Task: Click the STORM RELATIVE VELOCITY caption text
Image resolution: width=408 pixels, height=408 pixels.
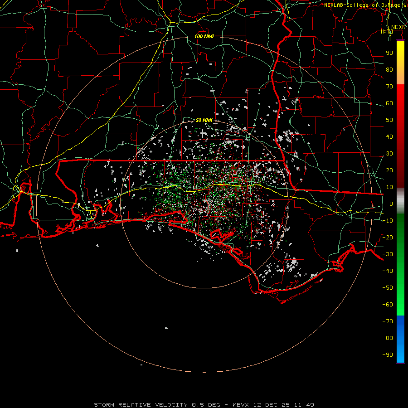Action: pyautogui.click(x=141, y=405)
